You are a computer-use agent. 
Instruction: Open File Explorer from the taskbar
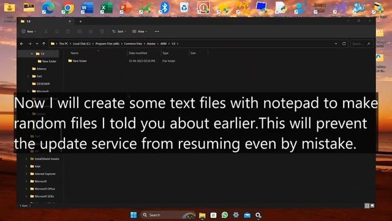click(202, 215)
